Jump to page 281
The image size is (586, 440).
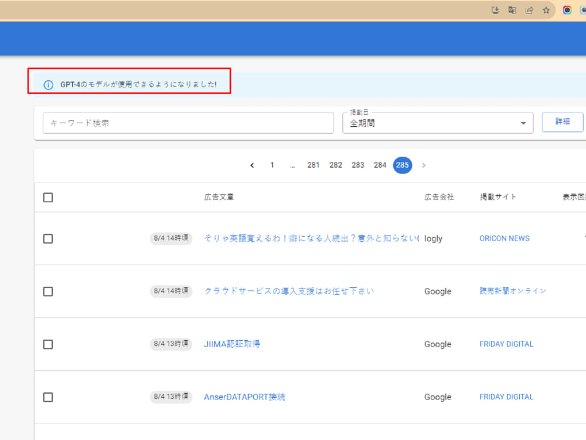[313, 165]
